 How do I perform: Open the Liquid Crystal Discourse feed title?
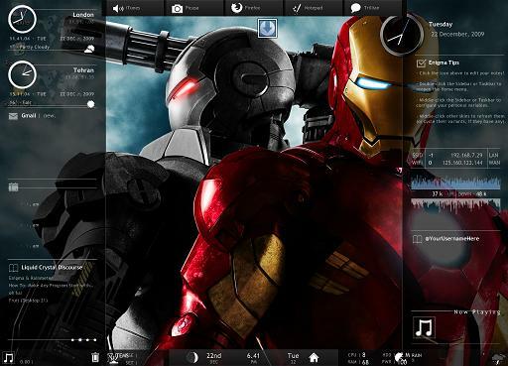pos(52,267)
